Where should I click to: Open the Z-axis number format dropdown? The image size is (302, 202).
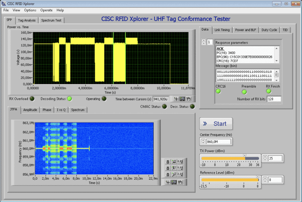pyautogui.click(x=180, y=174)
